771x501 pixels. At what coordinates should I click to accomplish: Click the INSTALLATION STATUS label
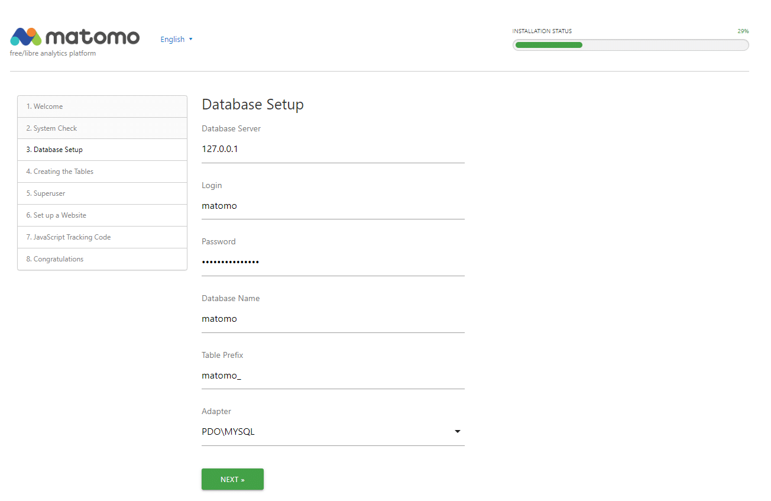[542, 31]
